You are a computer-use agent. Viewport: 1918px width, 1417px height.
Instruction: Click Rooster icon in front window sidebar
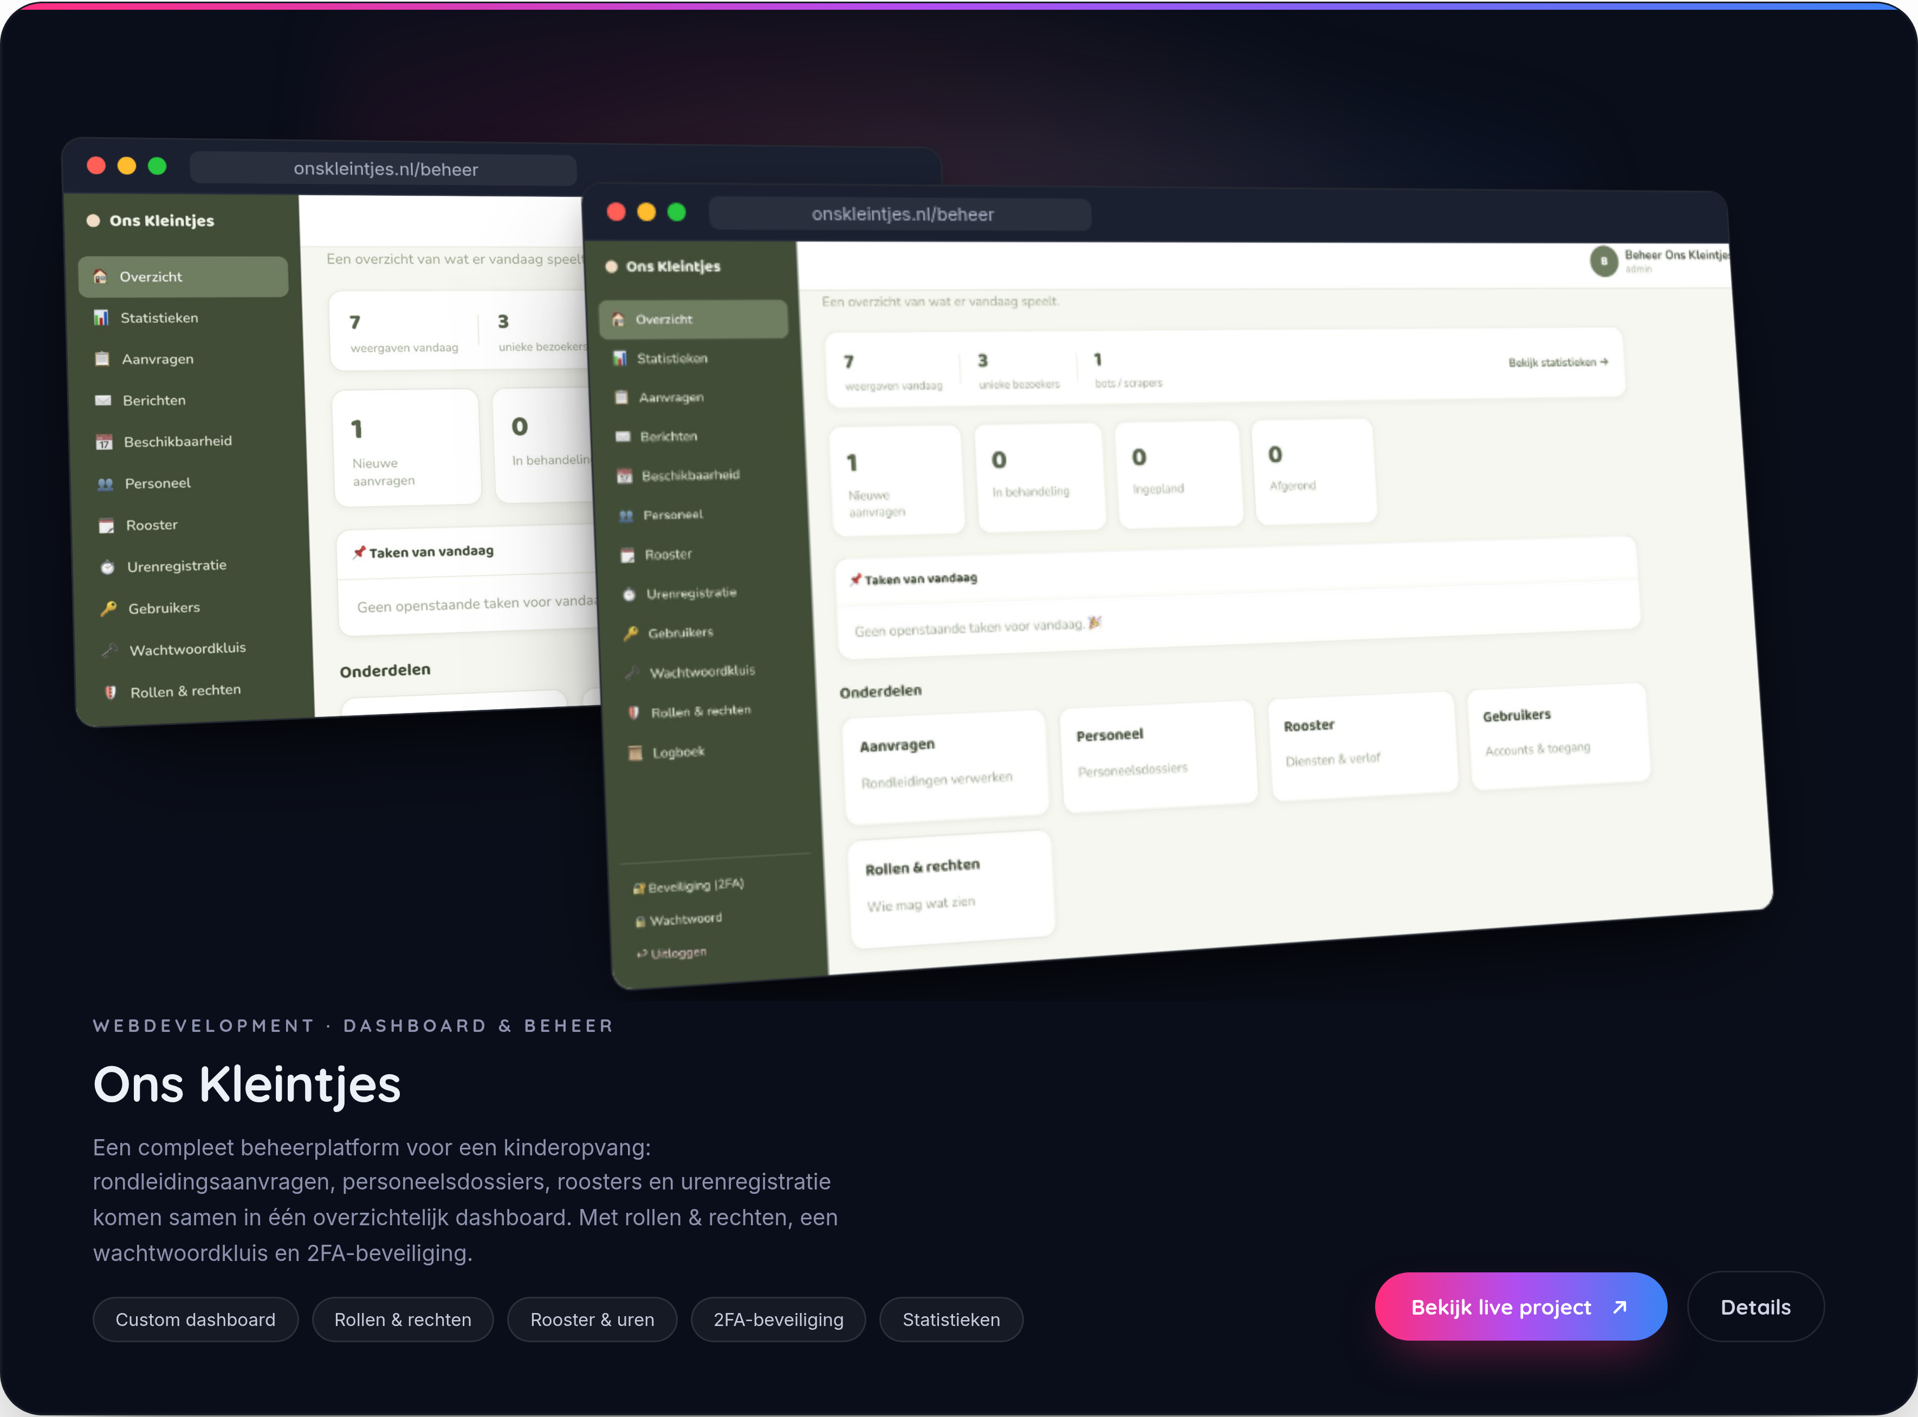tap(628, 555)
